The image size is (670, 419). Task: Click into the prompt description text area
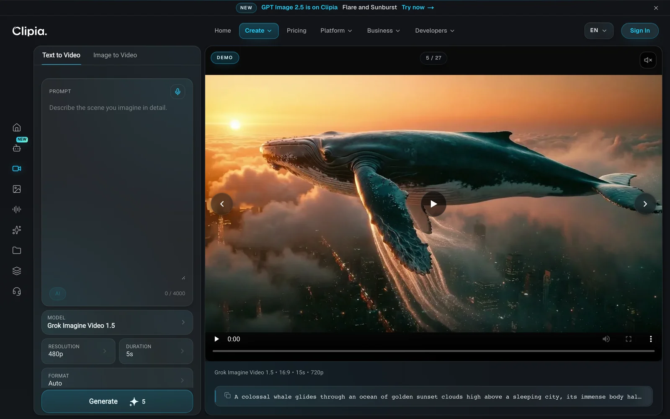[117, 191]
